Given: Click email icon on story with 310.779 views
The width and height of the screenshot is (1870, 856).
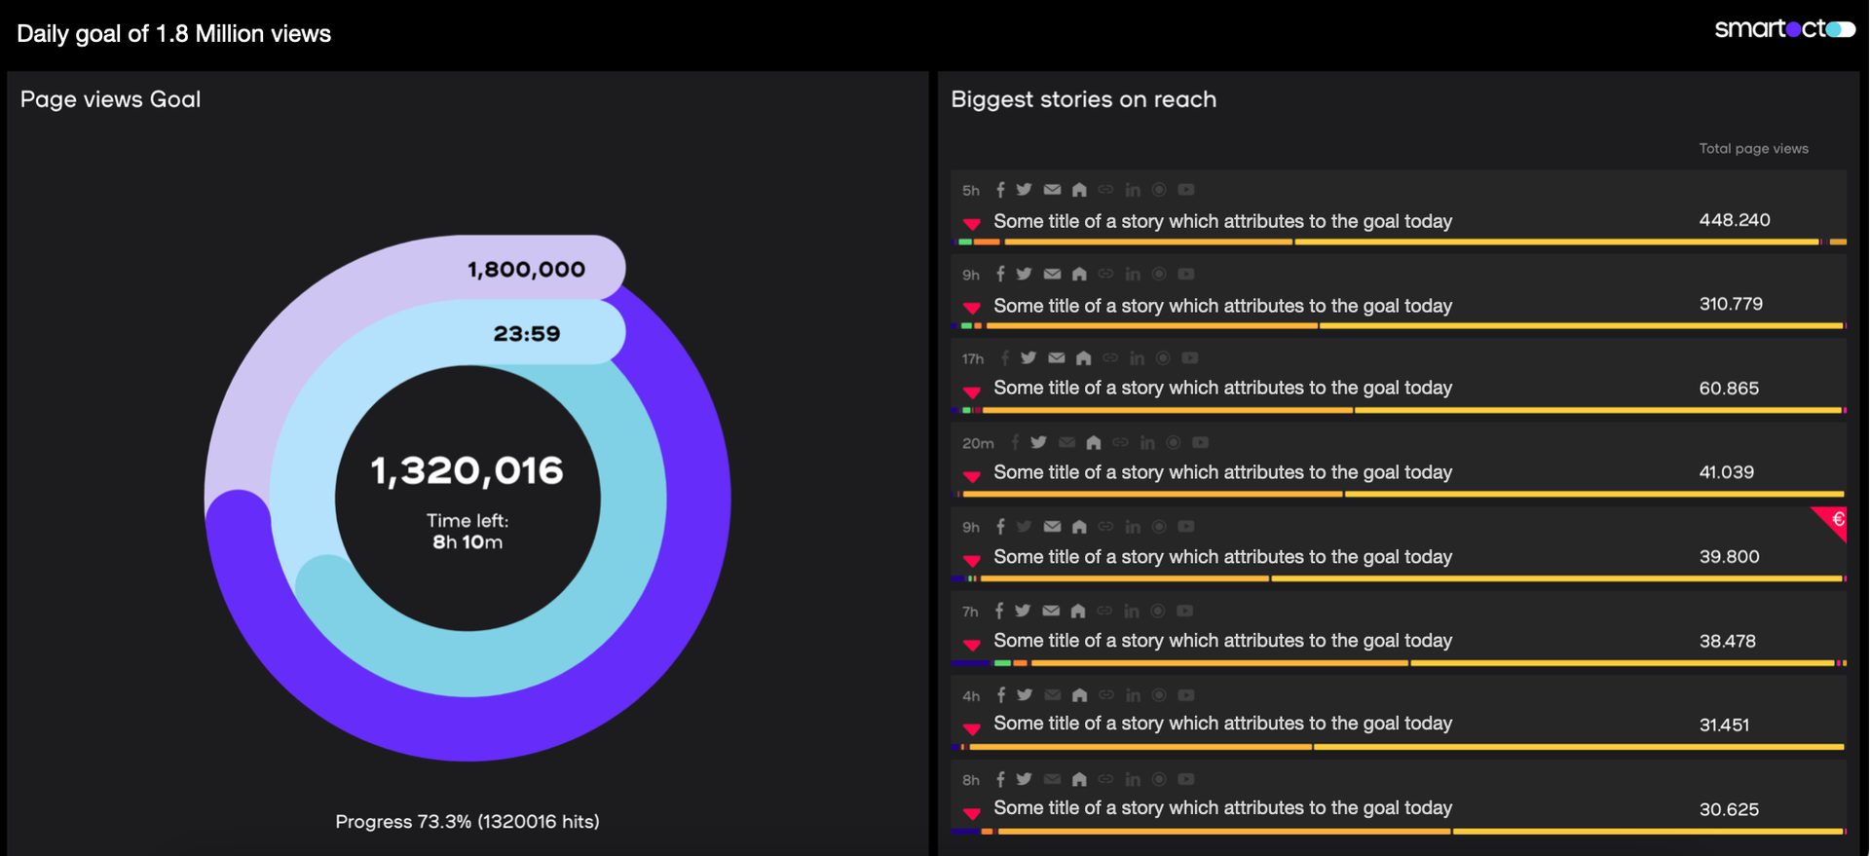Looking at the screenshot, I should 1052,275.
